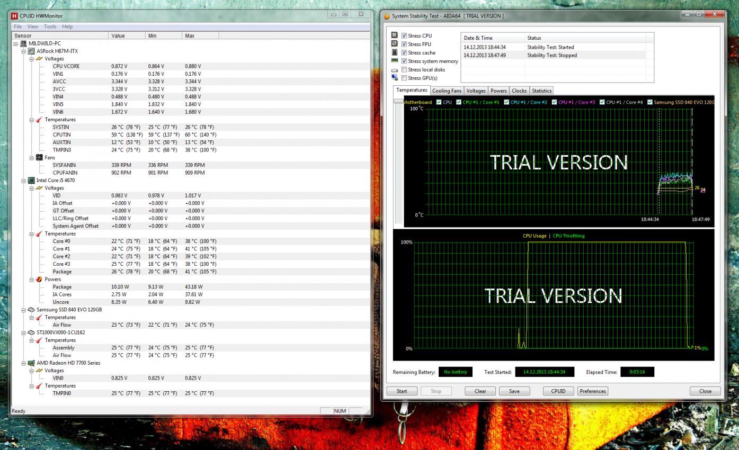Click the Temperatures icon under Samsung SSD
Screen dimensions: 739x450
[x=39, y=317]
